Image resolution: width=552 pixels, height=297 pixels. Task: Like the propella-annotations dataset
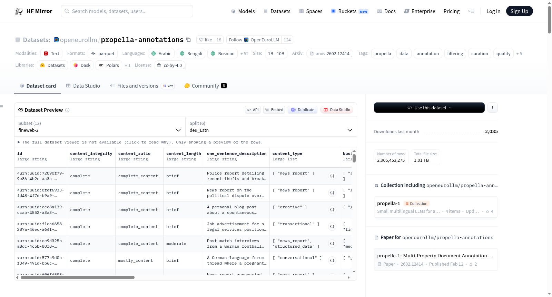[x=205, y=40]
